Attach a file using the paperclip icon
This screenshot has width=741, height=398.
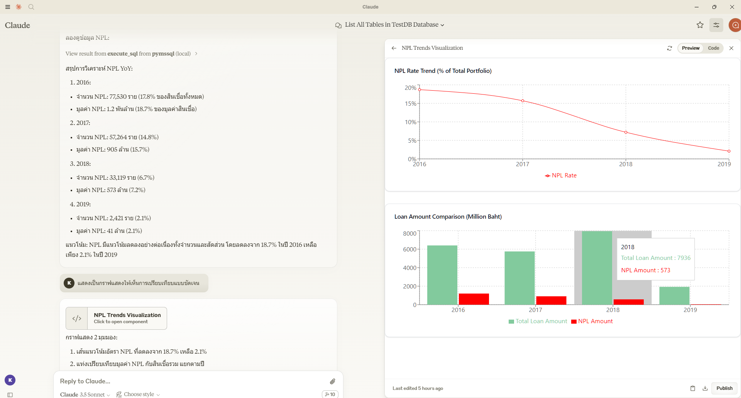click(333, 381)
